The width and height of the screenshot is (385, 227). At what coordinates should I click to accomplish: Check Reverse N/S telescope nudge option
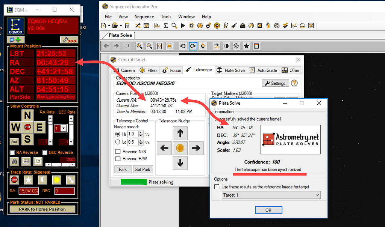(x=118, y=151)
